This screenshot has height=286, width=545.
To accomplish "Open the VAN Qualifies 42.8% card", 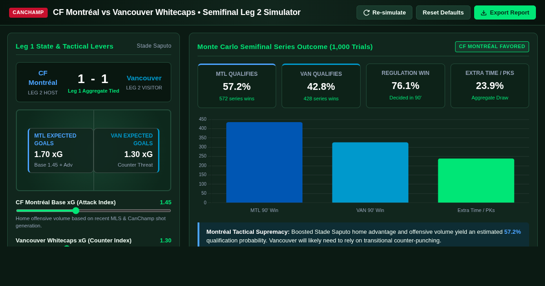I will tap(321, 86).
